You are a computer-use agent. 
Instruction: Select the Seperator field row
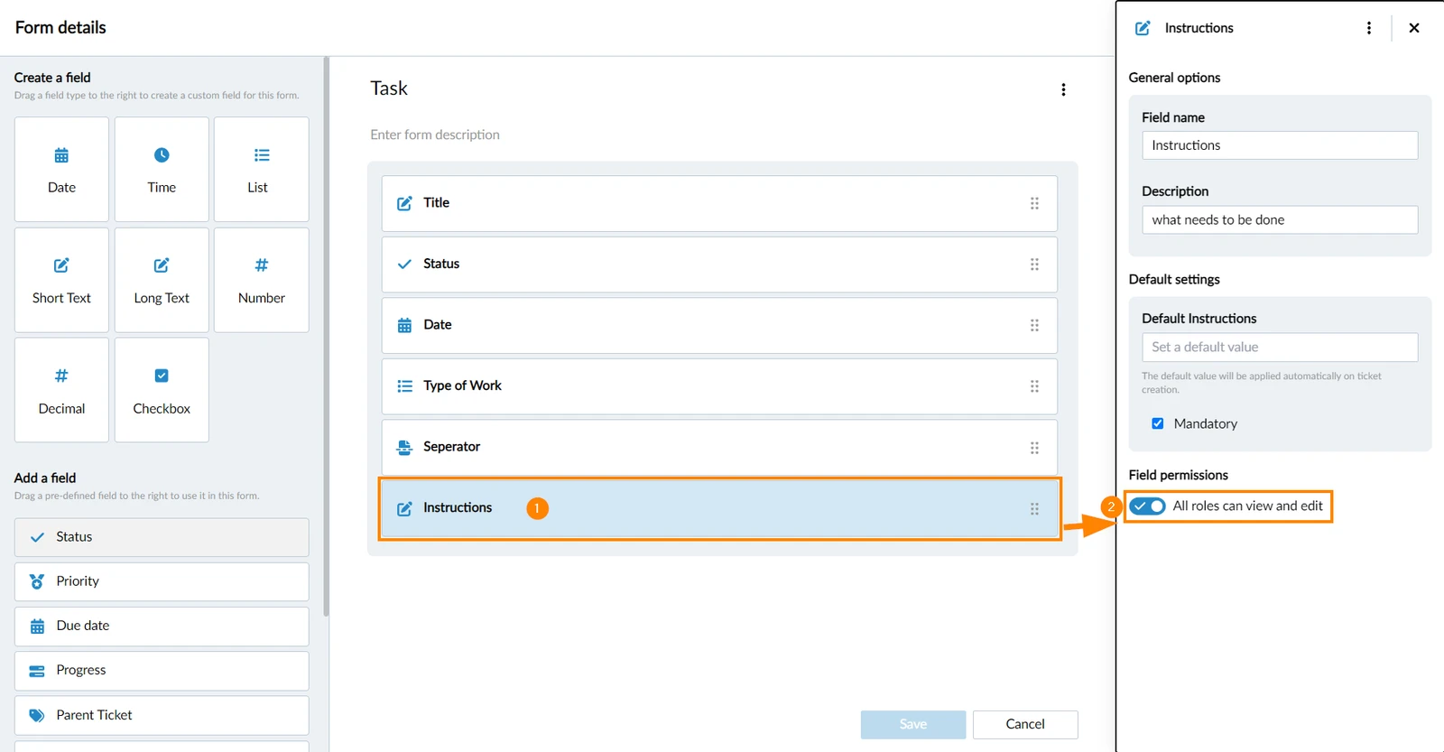click(x=719, y=447)
